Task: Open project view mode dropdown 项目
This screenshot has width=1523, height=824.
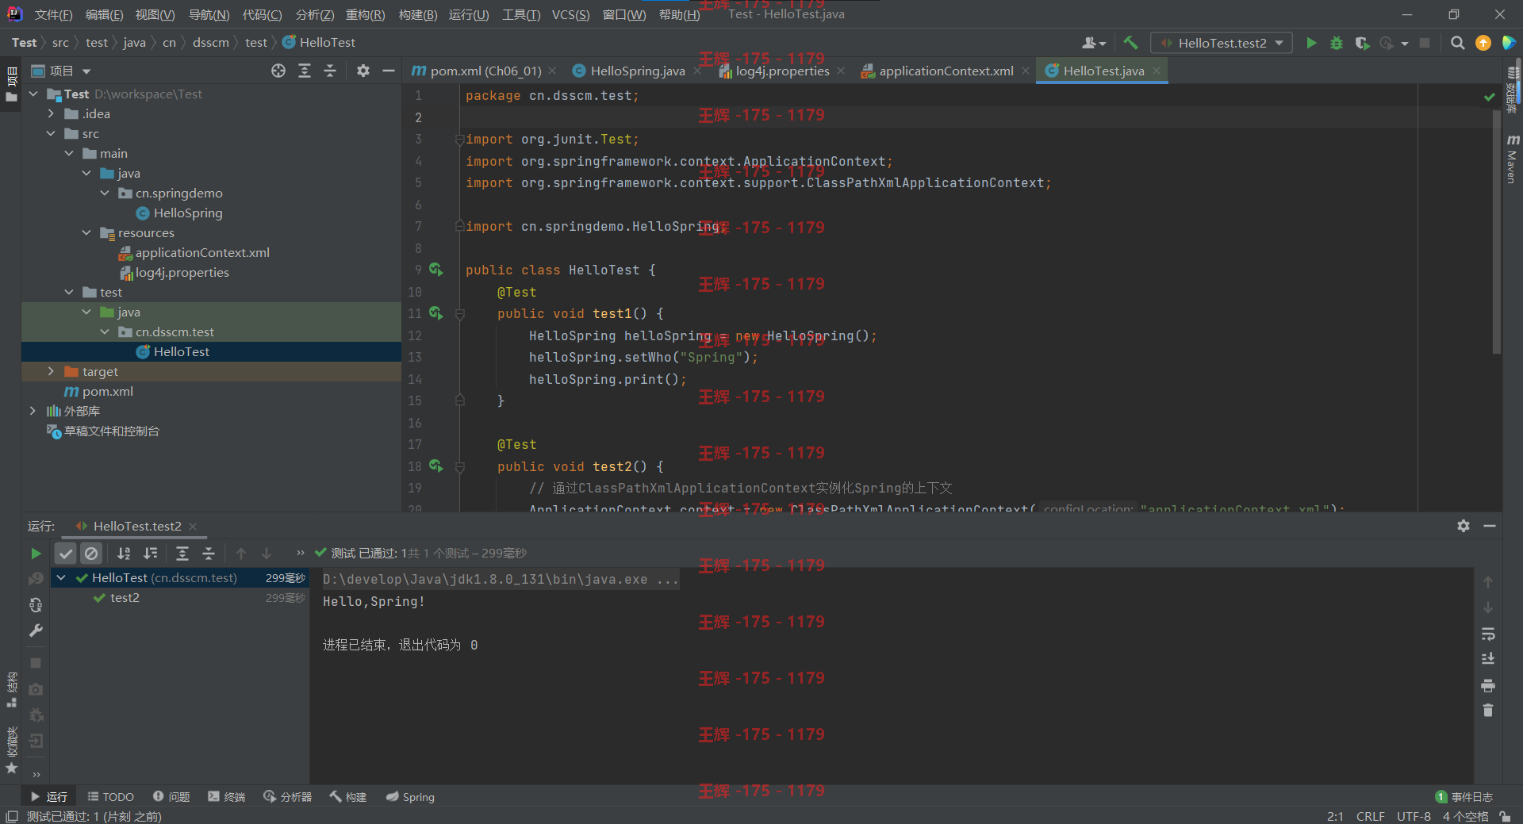Action: (61, 71)
